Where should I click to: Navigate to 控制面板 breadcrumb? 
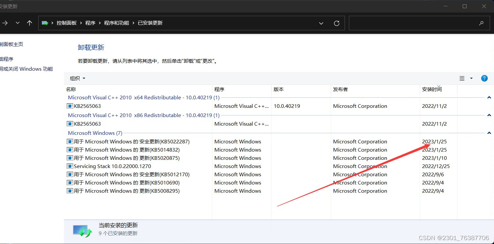[x=67, y=23]
